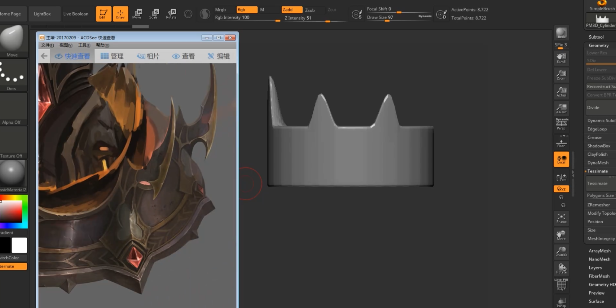Switch to ACDSee 编辑 tab

point(219,56)
